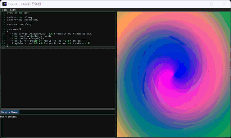Close the OpenGL shader window
The image size is (231, 138).
tap(224, 4)
